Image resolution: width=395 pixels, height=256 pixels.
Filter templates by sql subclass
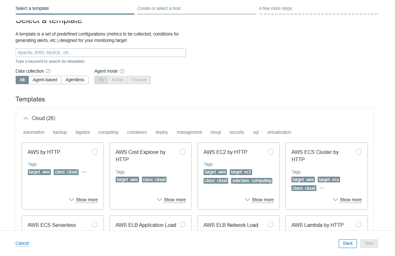(256, 132)
